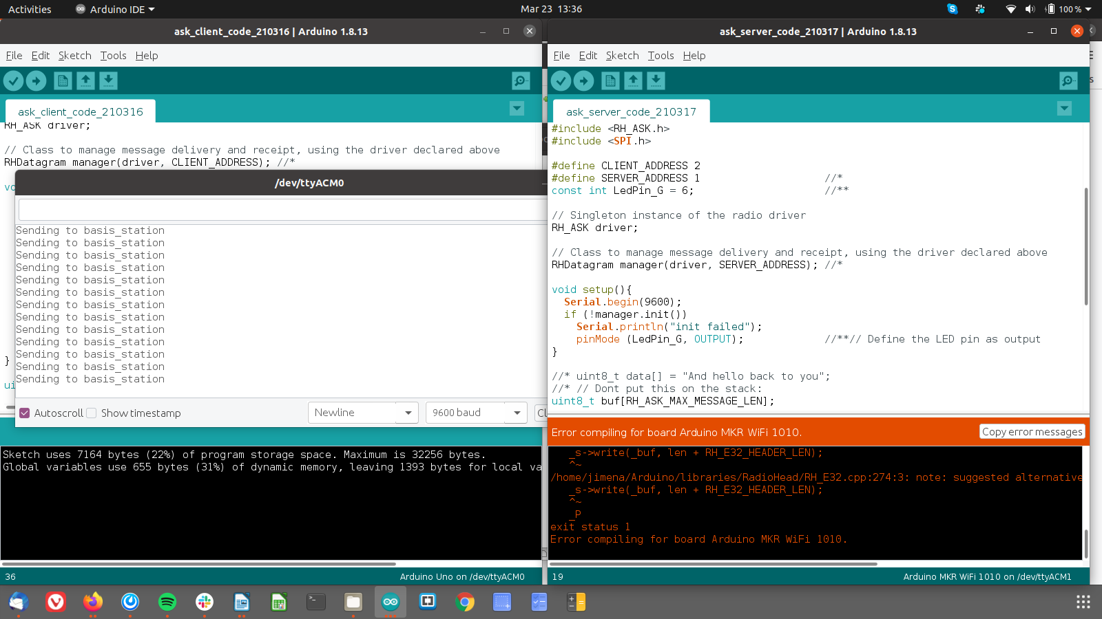Click '#define CLIENT_ADDRESS 2' code line
The image size is (1102, 619).
(626, 166)
